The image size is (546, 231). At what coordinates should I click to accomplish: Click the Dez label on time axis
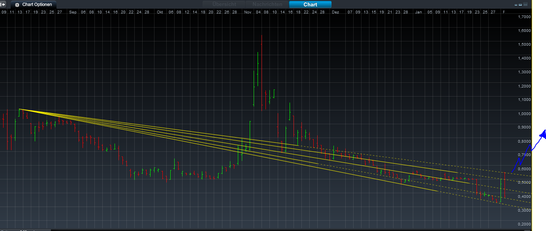(335, 12)
